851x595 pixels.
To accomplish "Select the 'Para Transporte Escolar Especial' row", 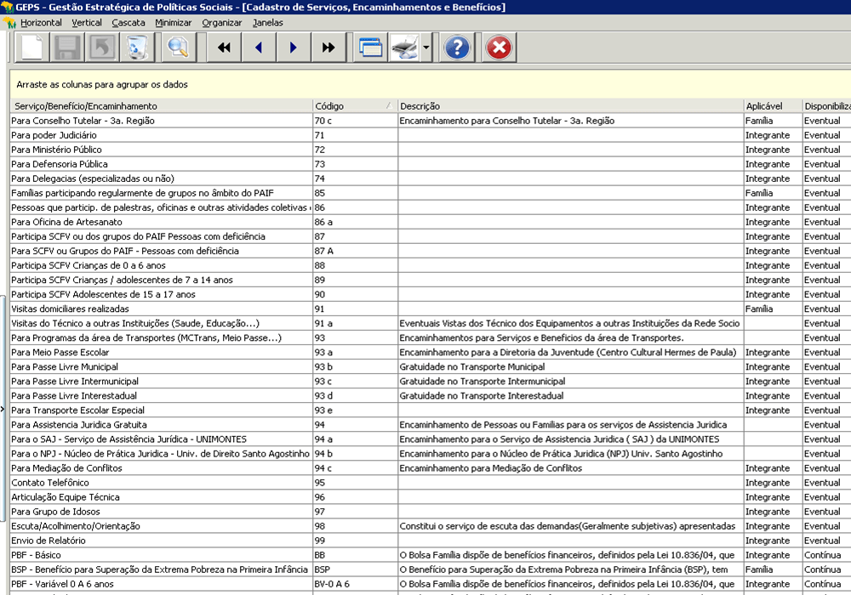I will (x=431, y=411).
